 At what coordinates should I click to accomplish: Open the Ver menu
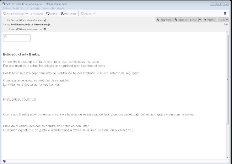click(23, 8)
